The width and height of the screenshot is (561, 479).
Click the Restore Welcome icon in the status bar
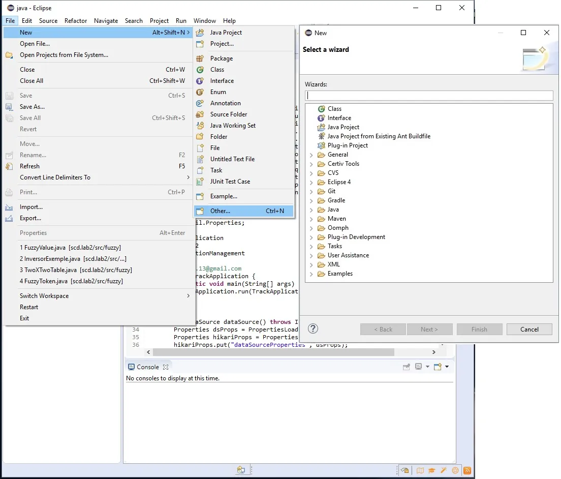(x=404, y=470)
